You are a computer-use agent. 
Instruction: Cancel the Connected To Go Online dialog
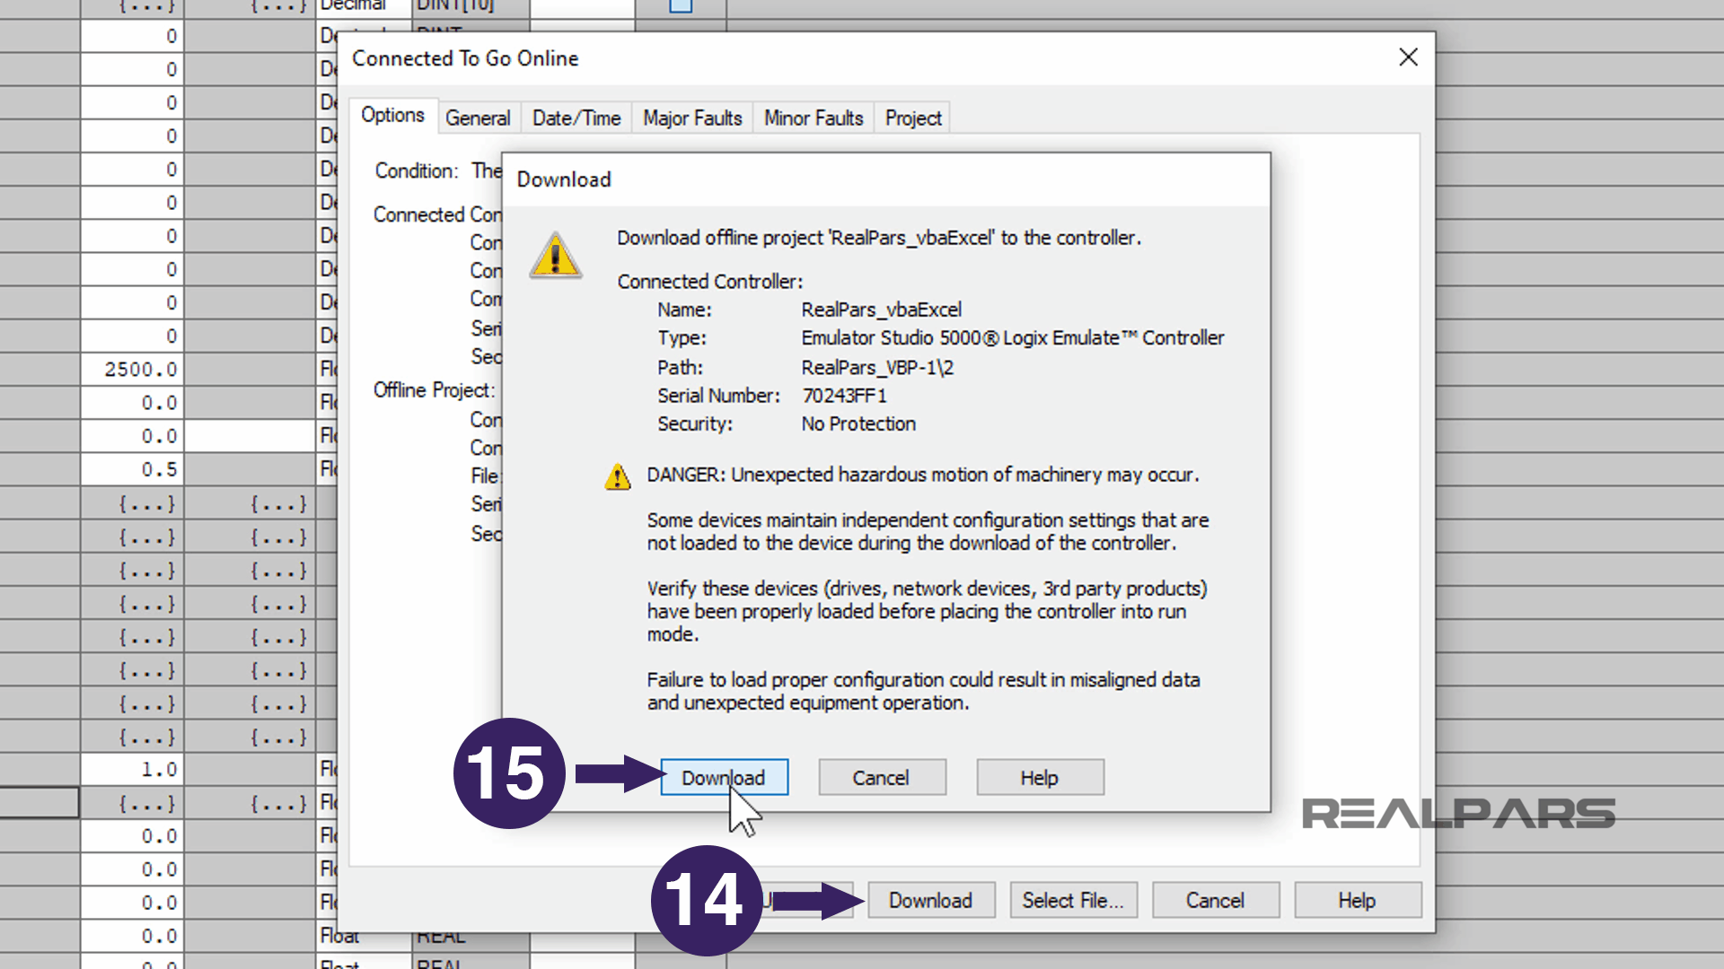point(1215,900)
